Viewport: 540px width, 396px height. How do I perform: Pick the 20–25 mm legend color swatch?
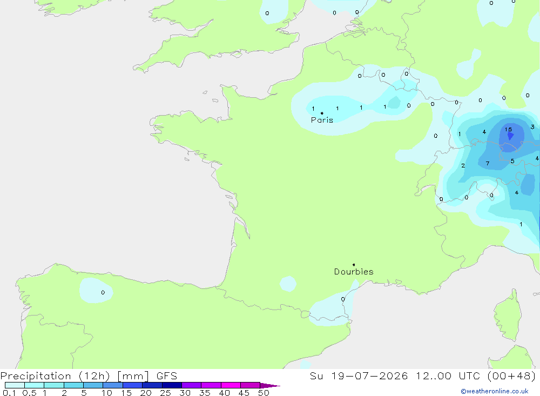point(152,385)
